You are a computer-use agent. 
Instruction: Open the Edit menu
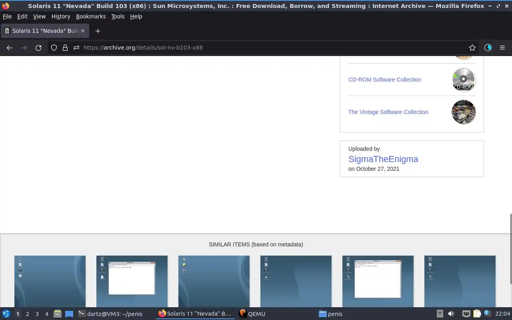pyautogui.click(x=22, y=16)
